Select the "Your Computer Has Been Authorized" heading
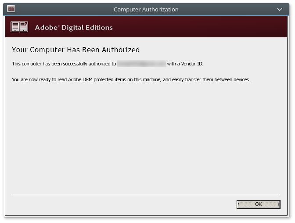Viewport: 295px width, 223px height. point(76,50)
